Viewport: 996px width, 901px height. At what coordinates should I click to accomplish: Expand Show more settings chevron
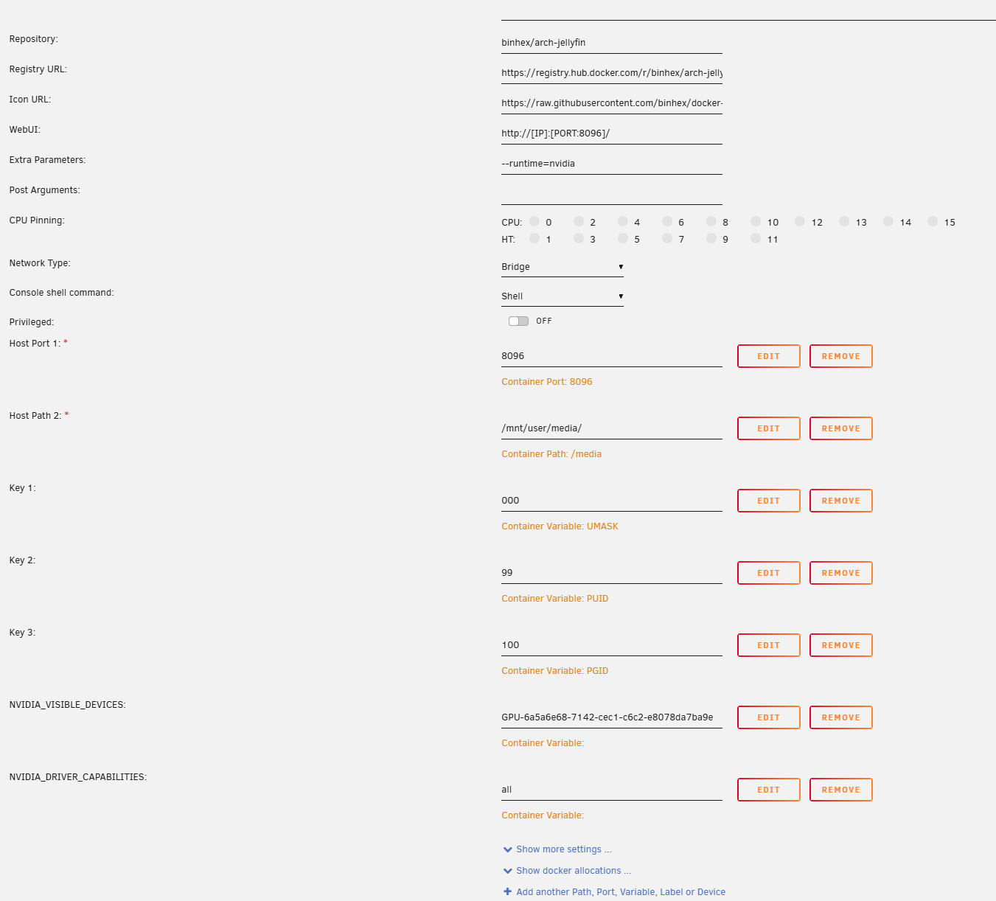coord(507,849)
